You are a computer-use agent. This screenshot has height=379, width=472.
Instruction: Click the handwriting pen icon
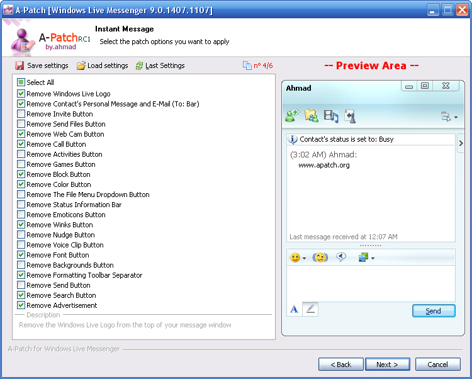[x=310, y=309]
